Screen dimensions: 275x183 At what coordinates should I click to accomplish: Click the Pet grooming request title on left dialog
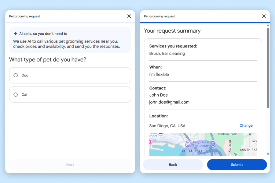[x=24, y=16]
